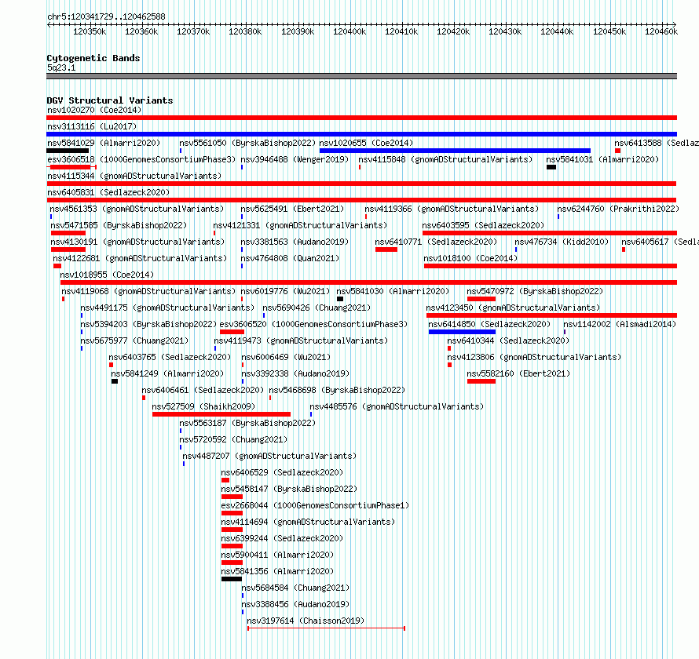The image size is (699, 659).
Task: Open nsv6403595 (Sedlazeck2020) variant
Action: [483, 225]
